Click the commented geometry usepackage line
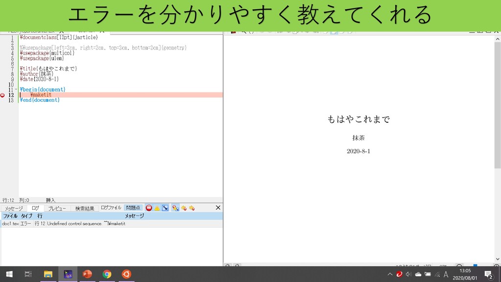 [103, 47]
